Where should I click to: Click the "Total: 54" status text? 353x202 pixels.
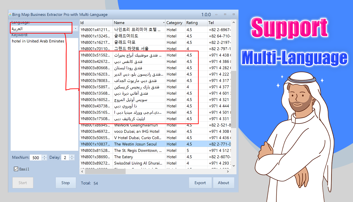pos(90,183)
